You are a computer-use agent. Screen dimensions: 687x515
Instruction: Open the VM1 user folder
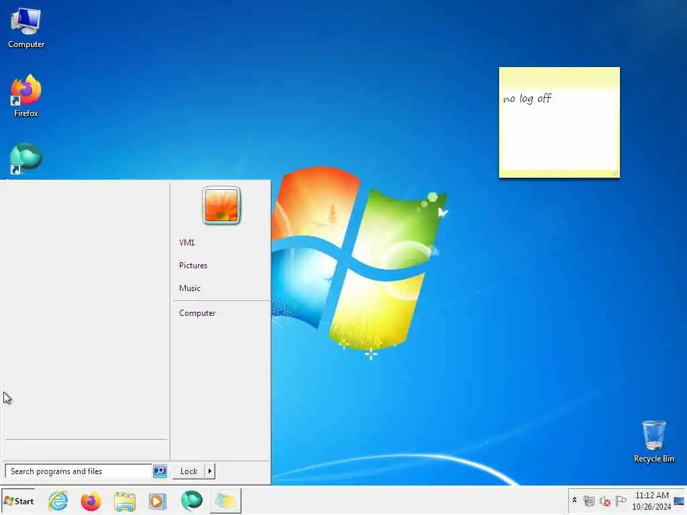click(187, 243)
